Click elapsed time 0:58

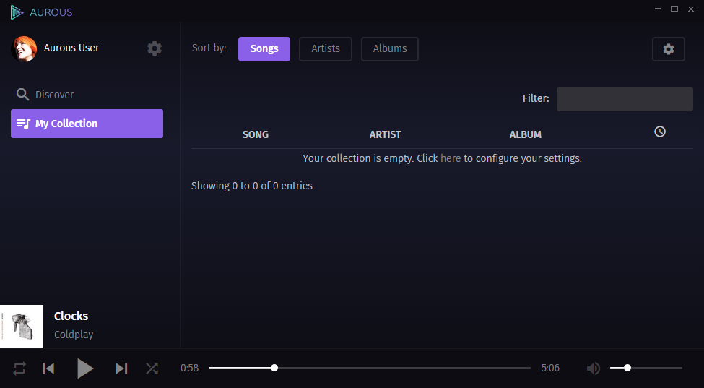[189, 368]
